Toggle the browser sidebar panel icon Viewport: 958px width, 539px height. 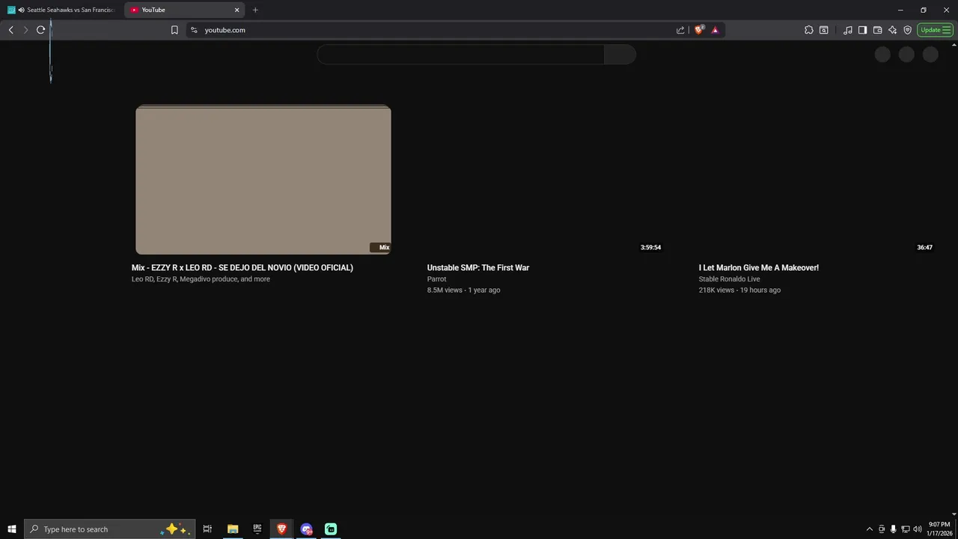pyautogui.click(x=862, y=30)
